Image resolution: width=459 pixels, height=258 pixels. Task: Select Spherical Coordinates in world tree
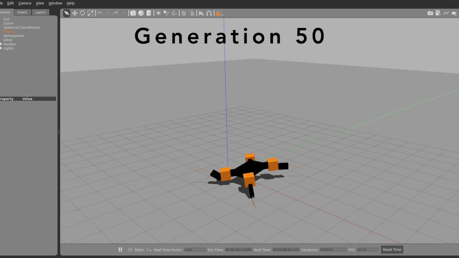click(x=22, y=28)
